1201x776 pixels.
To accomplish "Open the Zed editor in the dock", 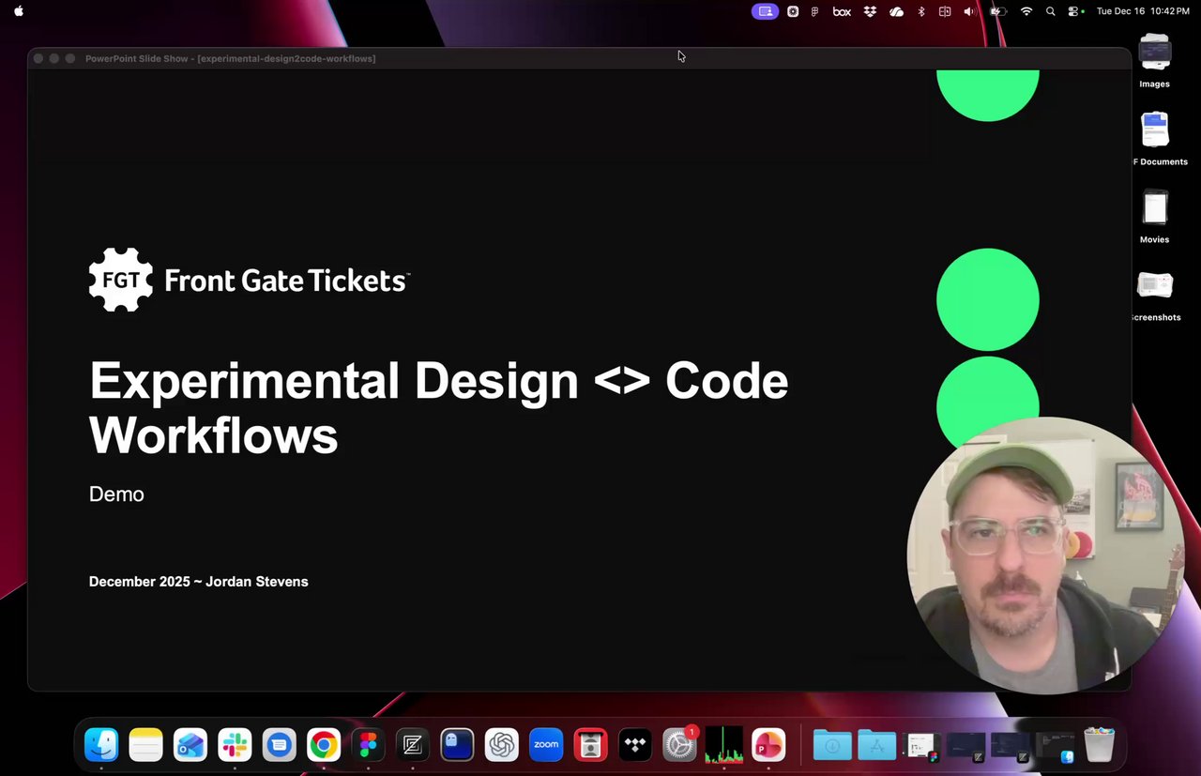I will [413, 745].
